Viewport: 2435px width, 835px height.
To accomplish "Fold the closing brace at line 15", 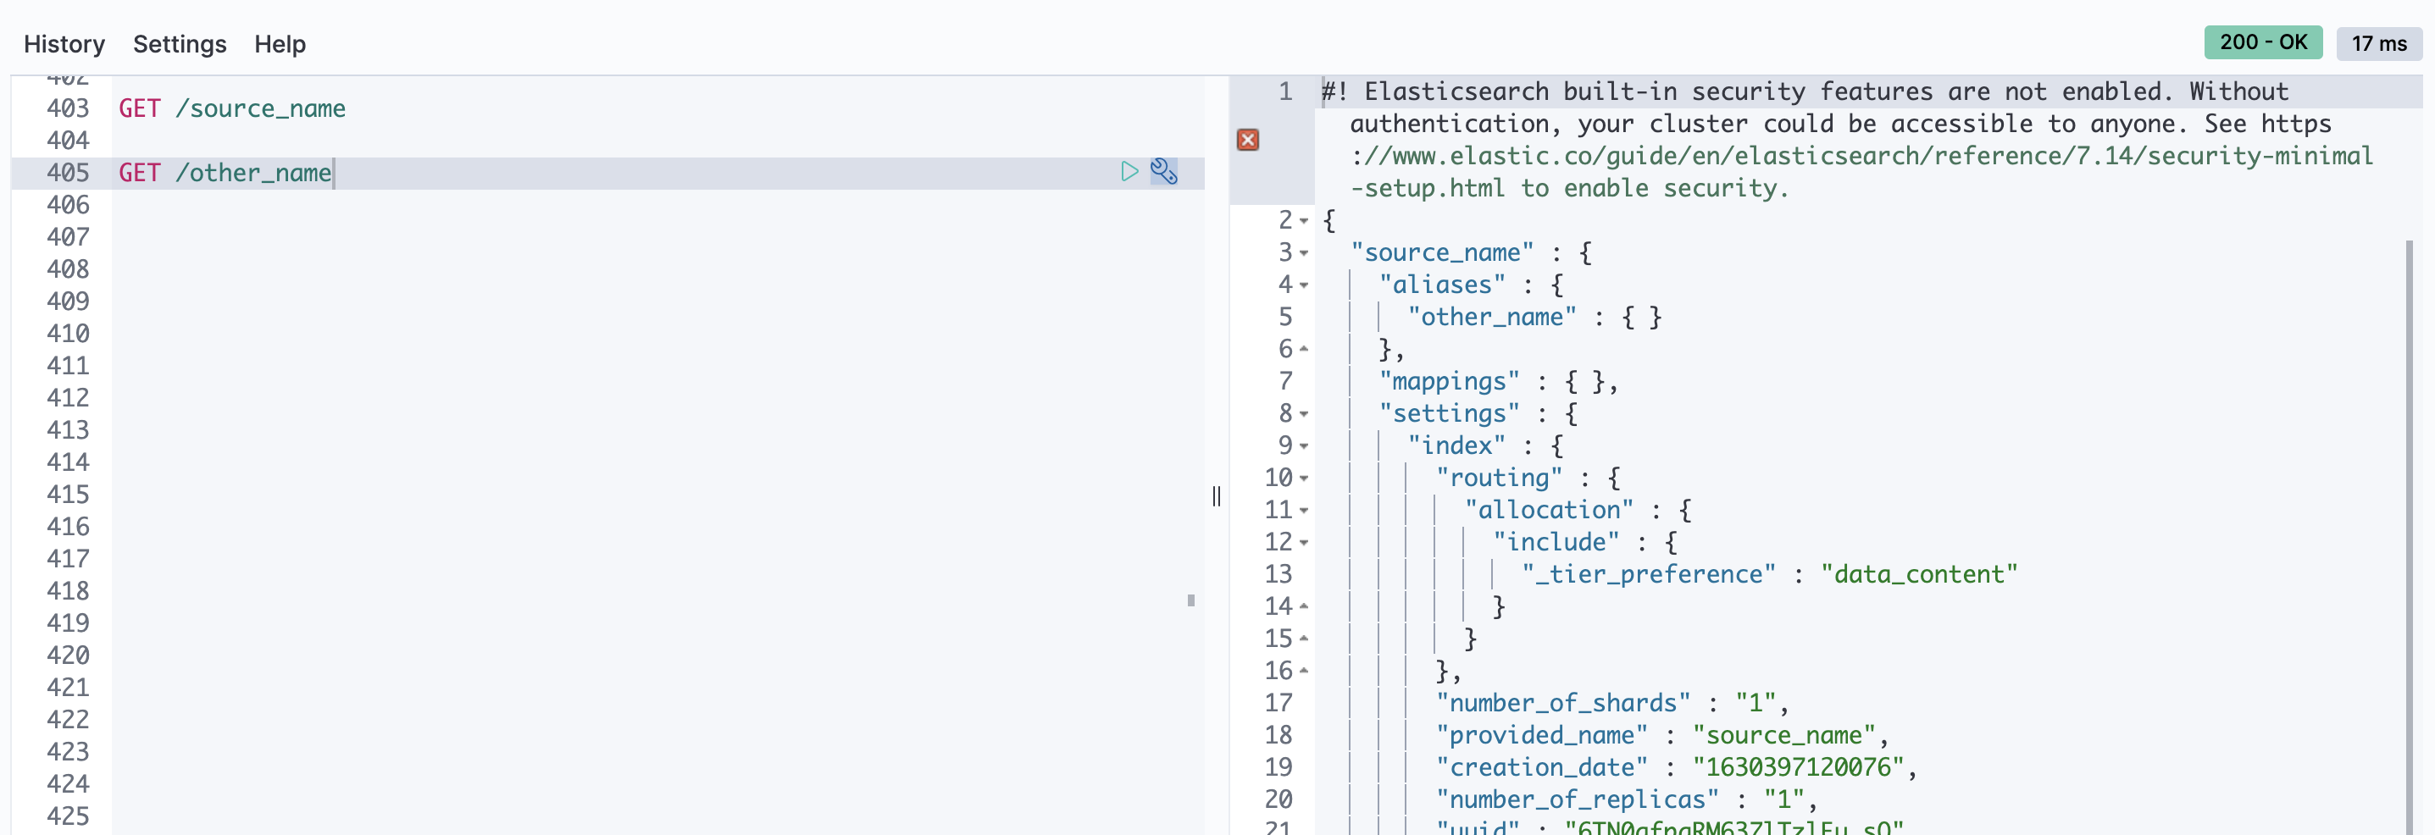I will click(1305, 638).
